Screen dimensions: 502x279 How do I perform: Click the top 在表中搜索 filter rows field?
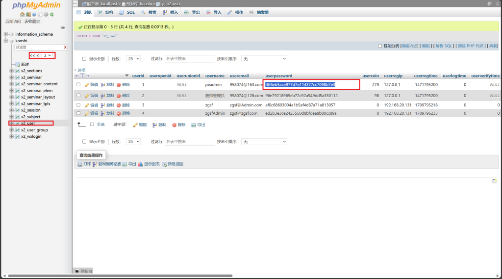click(x=189, y=59)
